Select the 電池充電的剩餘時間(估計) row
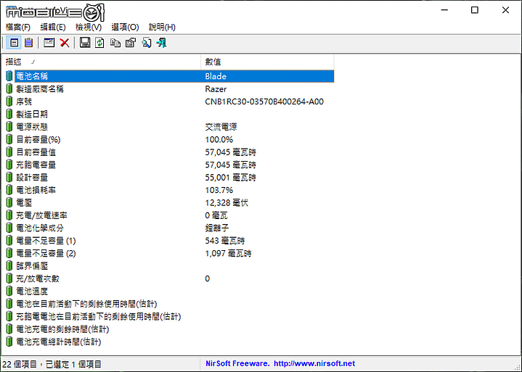 pos(62,329)
